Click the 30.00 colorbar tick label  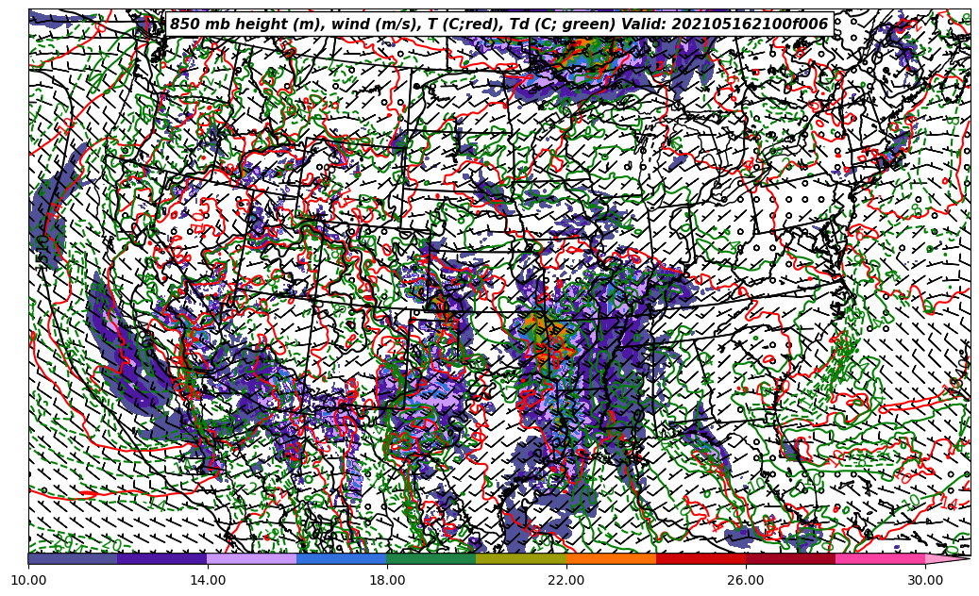pos(925,580)
